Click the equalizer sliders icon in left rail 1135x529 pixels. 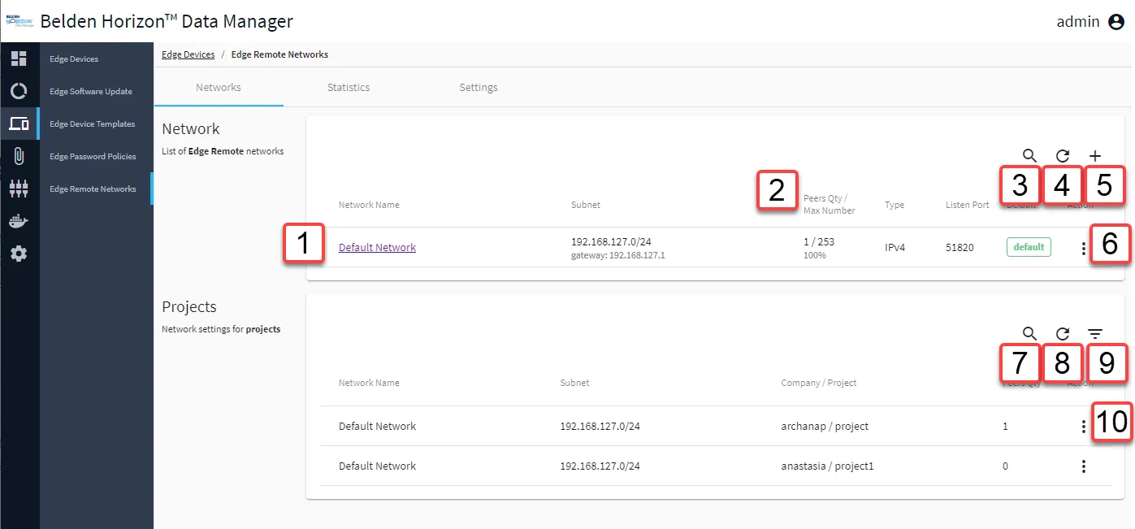coord(19,189)
